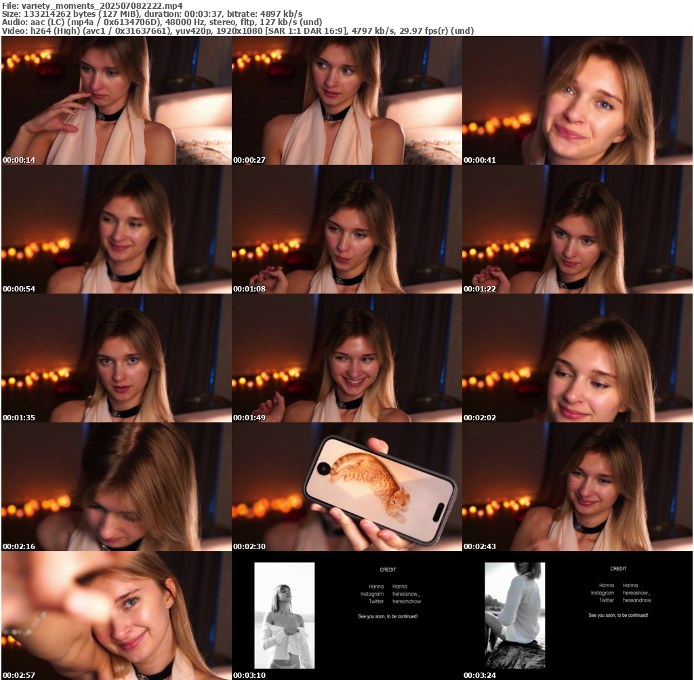Select the frame labeled 00:00:27
The image size is (694, 680).
(346, 100)
